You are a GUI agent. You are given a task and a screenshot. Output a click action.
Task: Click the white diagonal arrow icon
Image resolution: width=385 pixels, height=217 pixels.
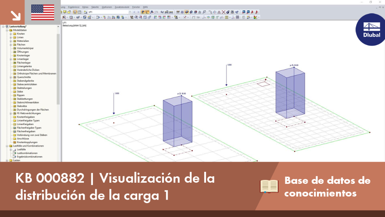coord(16,16)
